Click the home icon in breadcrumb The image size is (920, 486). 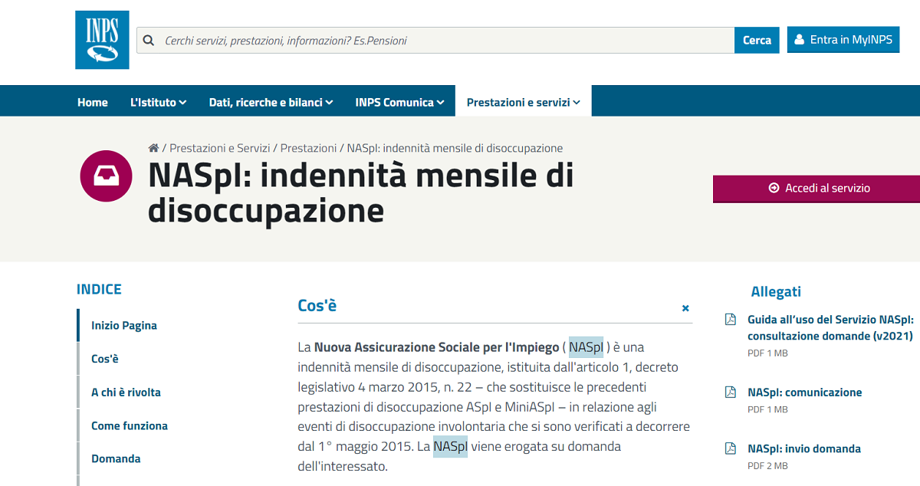pos(153,148)
